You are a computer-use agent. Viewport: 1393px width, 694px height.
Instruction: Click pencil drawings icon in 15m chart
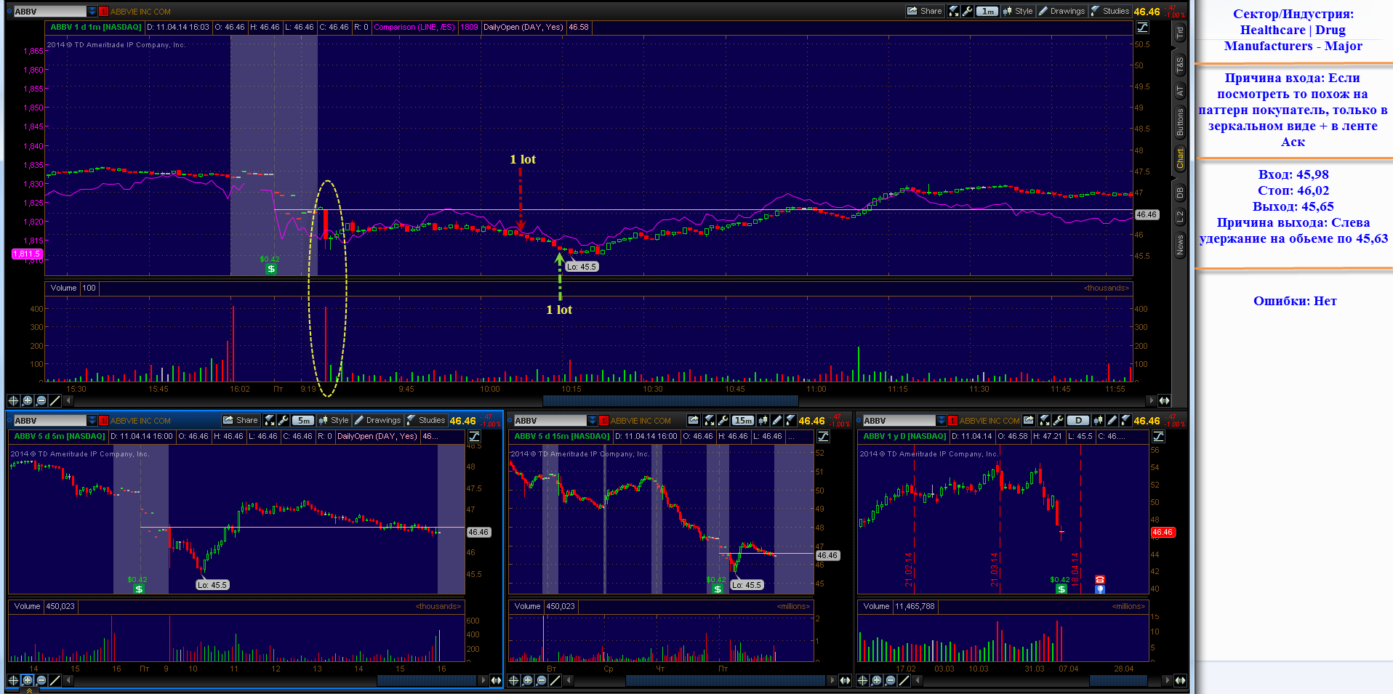click(x=776, y=420)
